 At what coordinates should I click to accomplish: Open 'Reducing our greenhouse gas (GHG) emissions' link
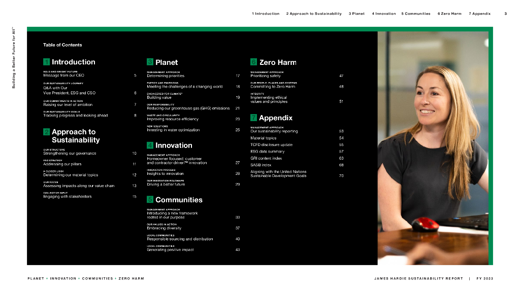[x=188, y=108]
